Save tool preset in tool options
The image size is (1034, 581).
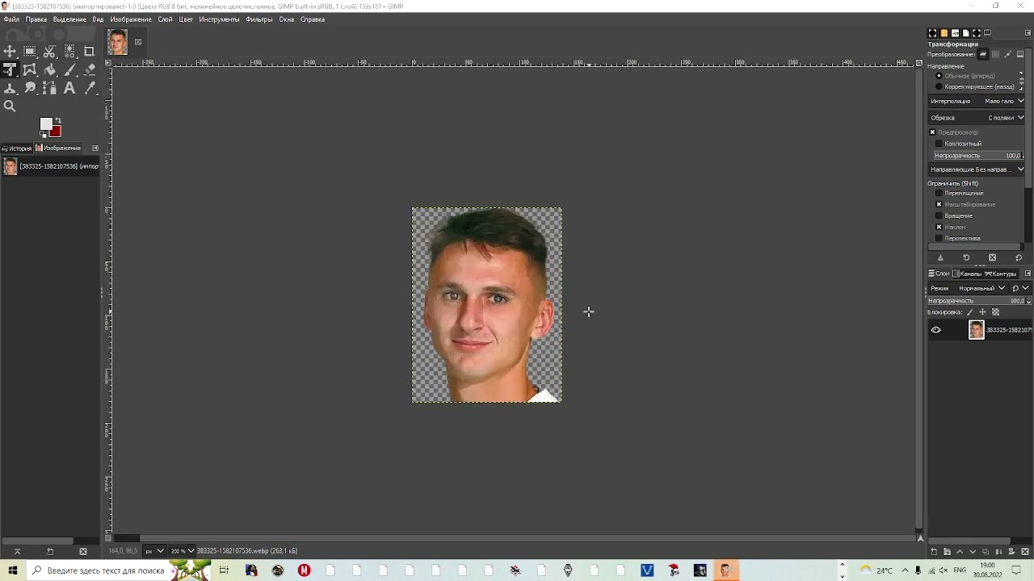point(940,257)
